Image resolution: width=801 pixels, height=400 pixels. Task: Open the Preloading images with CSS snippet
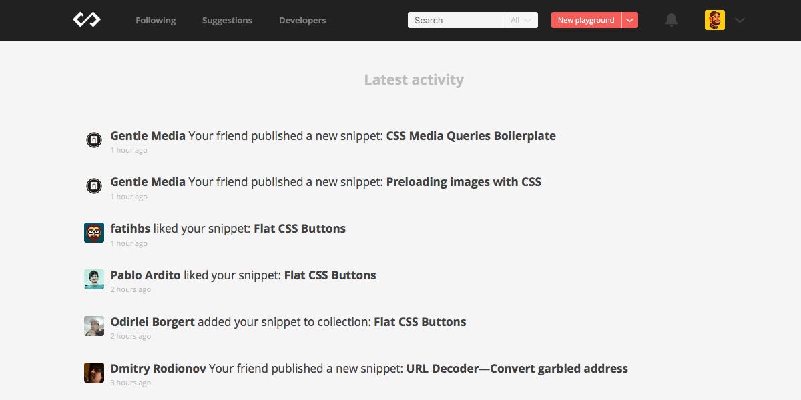(463, 182)
